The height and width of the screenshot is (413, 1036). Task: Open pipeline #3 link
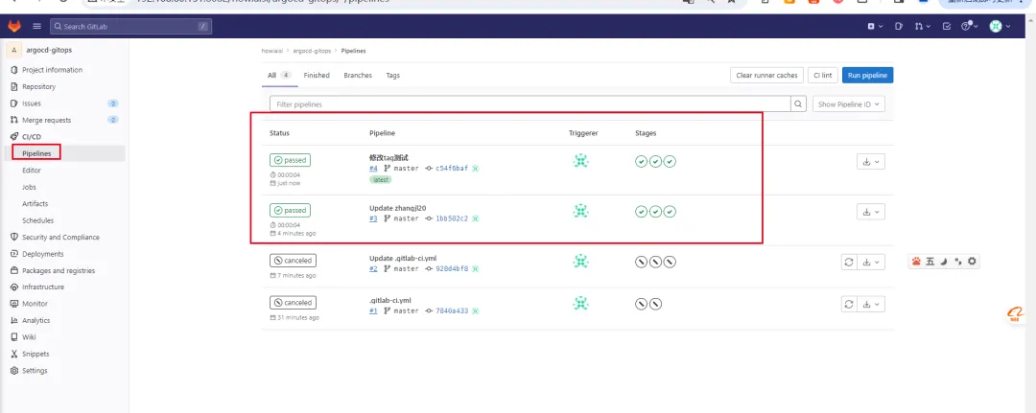tap(373, 218)
